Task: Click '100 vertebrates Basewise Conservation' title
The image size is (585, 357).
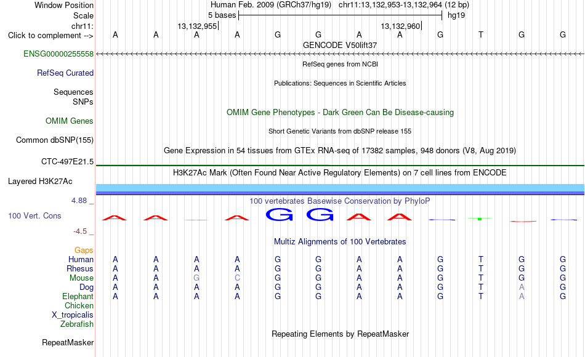Action: click(x=340, y=201)
